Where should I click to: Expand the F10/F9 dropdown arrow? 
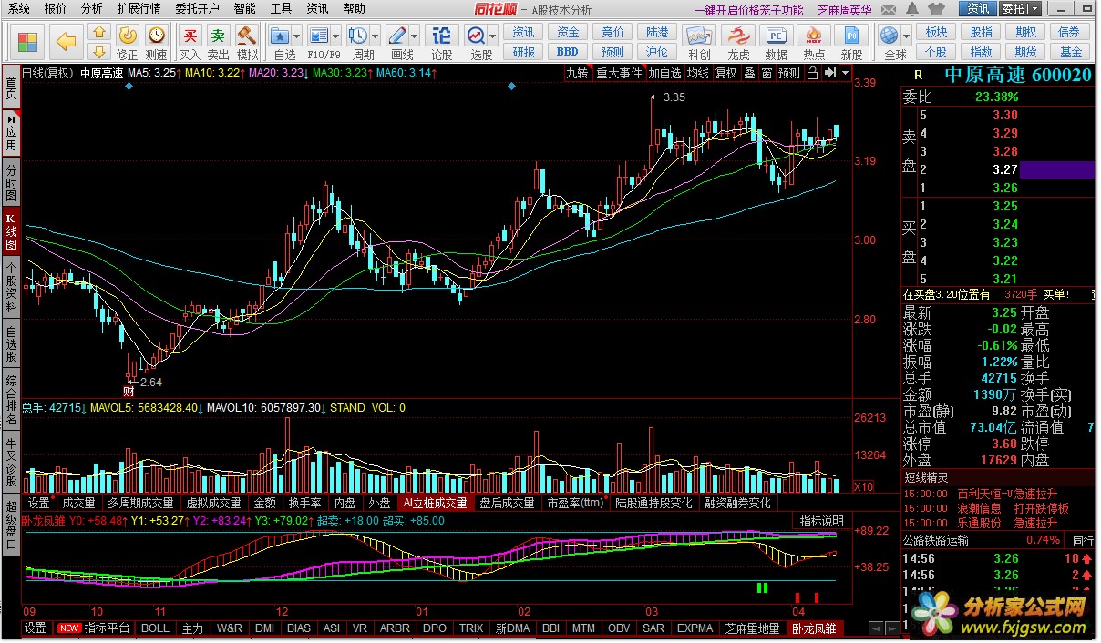pos(335,36)
